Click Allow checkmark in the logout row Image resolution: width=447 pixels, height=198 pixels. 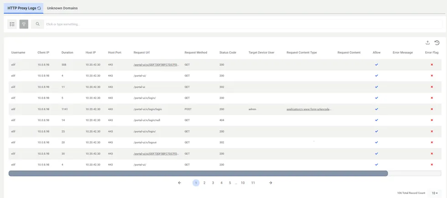pyautogui.click(x=376, y=143)
